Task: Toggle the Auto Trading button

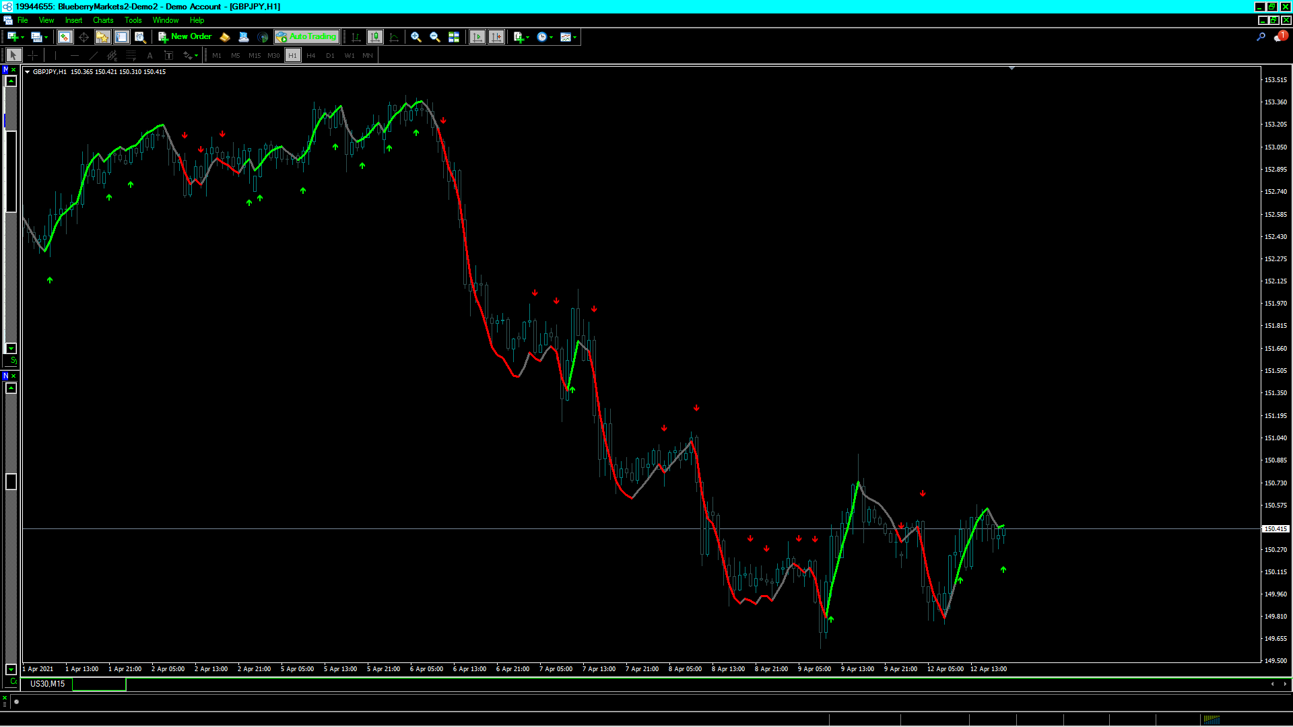Action: coord(306,37)
